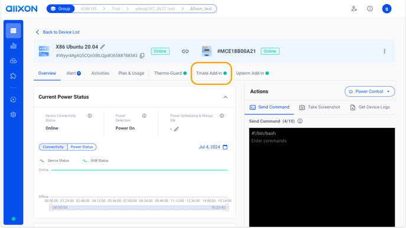The image size is (406, 228).
Task: Collapse the Current Power Status panel
Action: point(225,97)
